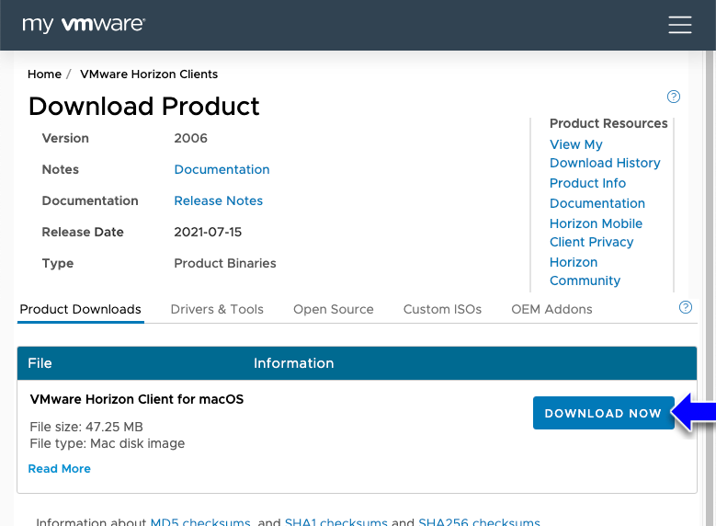Open MD5 checksums link
Viewport: 716px width, 526px height.
pos(200,521)
